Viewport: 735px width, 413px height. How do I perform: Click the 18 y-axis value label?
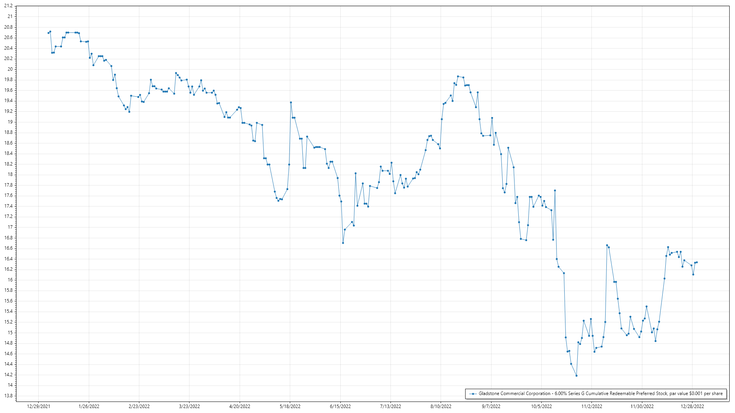coord(10,174)
